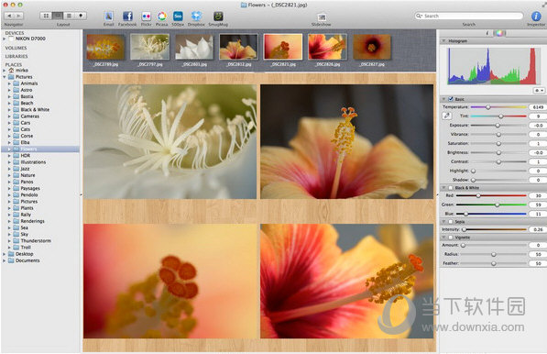547x354 pixels.
Task: Select thumbnail _DSC2827.jpg
Action: click(x=372, y=48)
